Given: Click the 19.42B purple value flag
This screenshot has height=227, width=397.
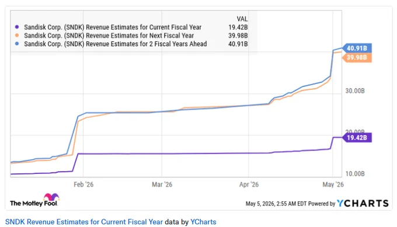Looking at the screenshot, I should 357,138.
